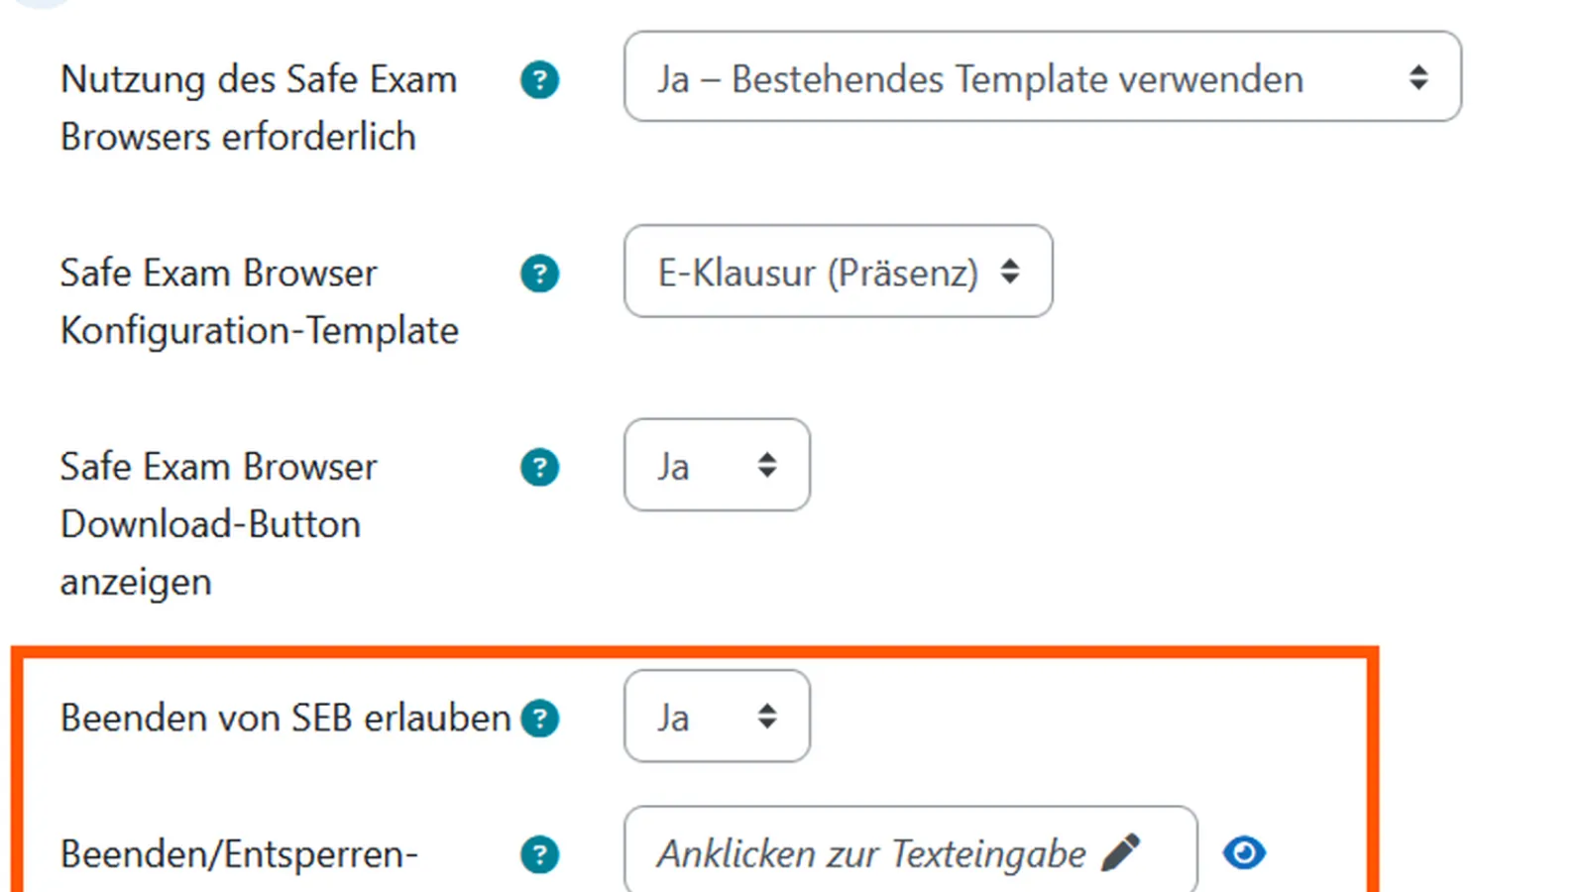The image size is (1586, 892).
Task: Open help for Konfiguration-Template setting
Action: (x=538, y=274)
